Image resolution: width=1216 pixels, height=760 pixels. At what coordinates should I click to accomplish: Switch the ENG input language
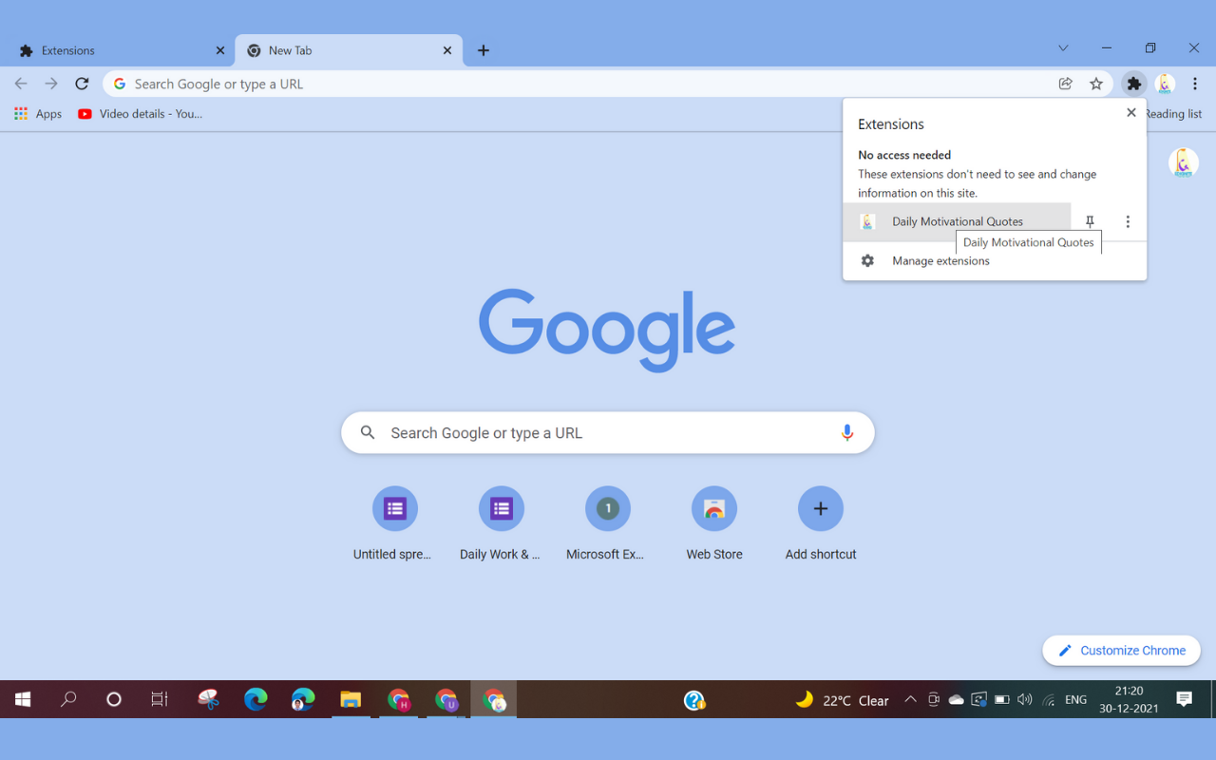pos(1075,700)
